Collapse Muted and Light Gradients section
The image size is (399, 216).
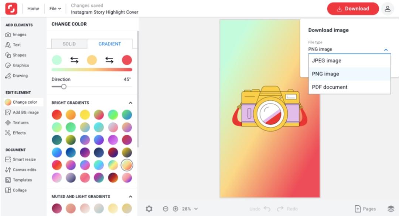coord(130,197)
